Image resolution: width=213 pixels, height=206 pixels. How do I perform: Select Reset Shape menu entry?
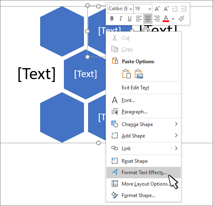pos(143,161)
